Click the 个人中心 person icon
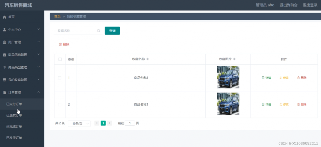This screenshot has height=147, width=321. [5, 29]
